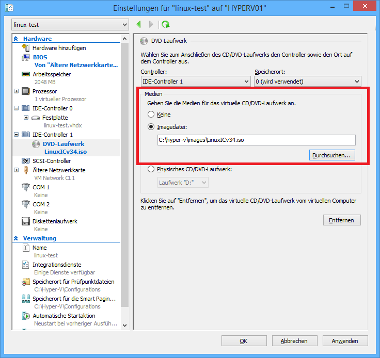Click the Durchsuchen button
380x358 pixels.
coord(332,155)
